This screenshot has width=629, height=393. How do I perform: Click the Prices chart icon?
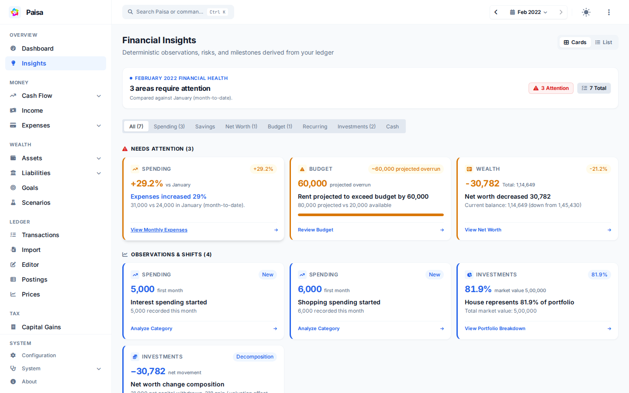tap(13, 294)
